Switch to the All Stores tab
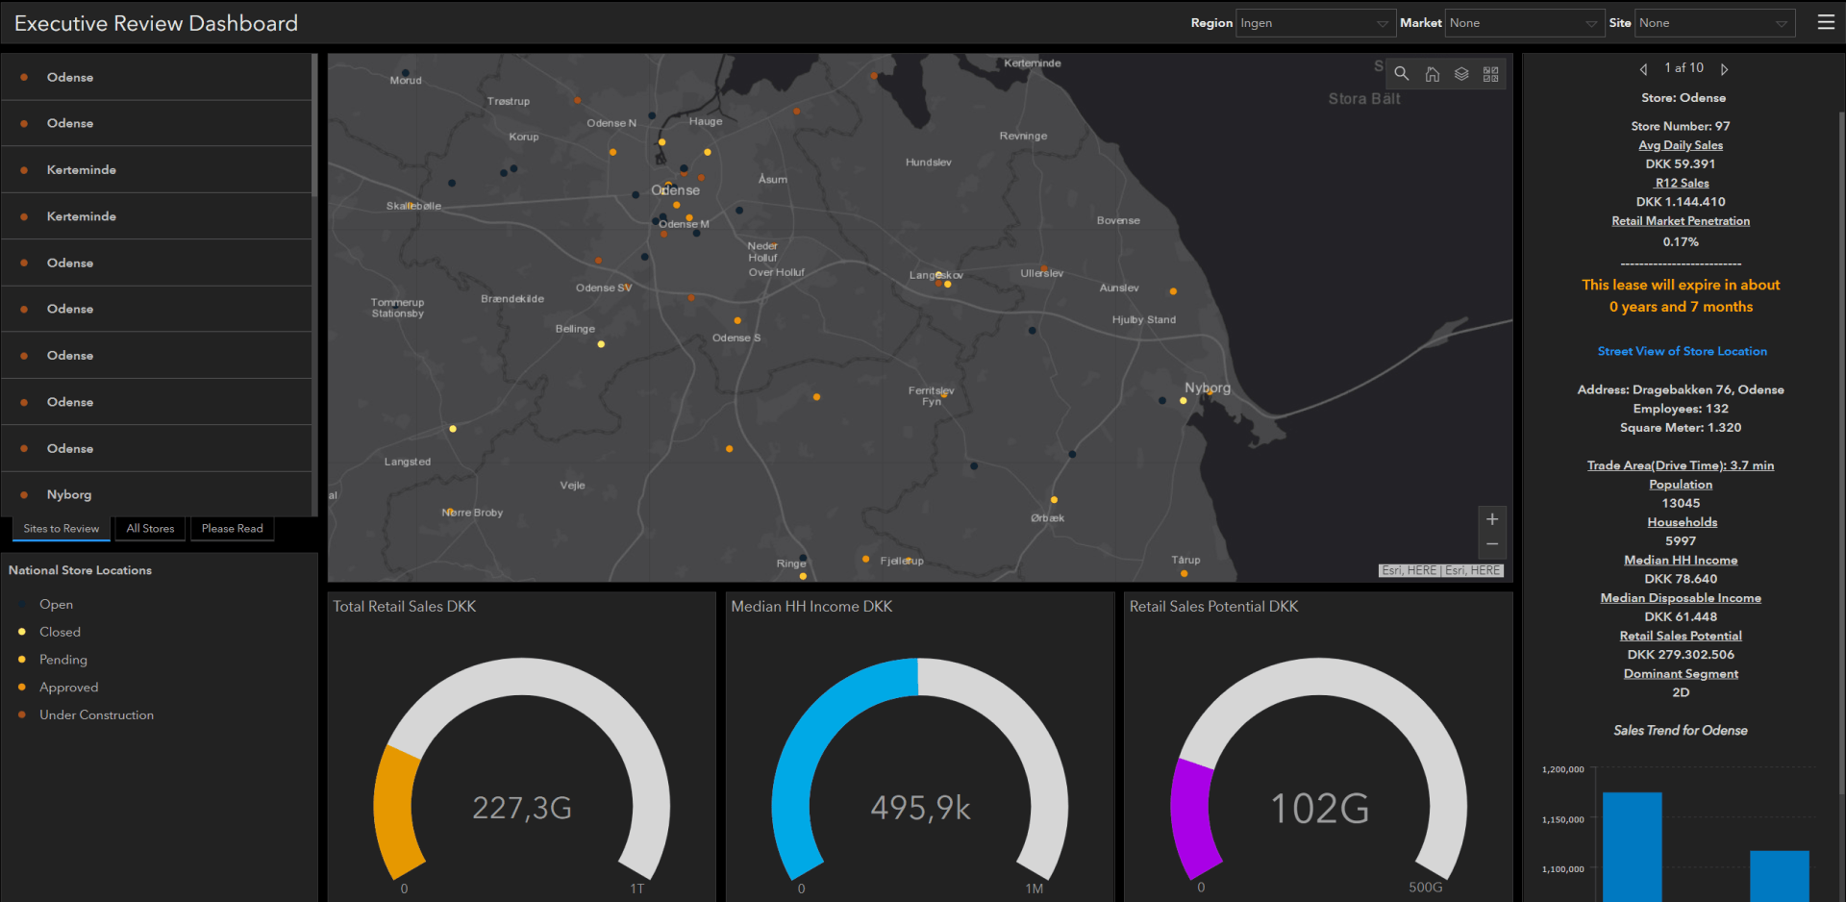Viewport: 1846px width, 902px height. [150, 529]
